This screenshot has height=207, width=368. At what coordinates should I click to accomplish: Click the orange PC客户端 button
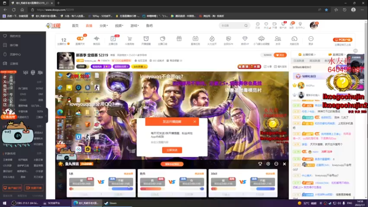(x=342, y=40)
